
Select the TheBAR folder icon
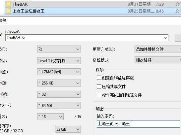[9, 4]
